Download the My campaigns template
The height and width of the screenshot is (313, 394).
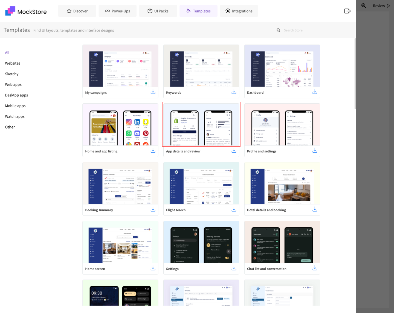pos(153,92)
